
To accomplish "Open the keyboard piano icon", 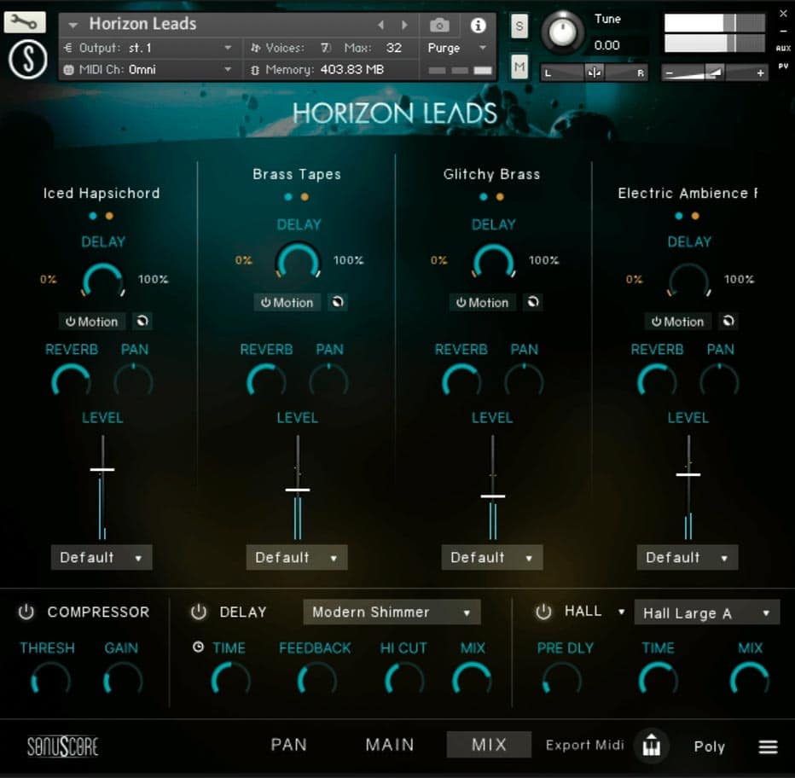I will [x=653, y=746].
